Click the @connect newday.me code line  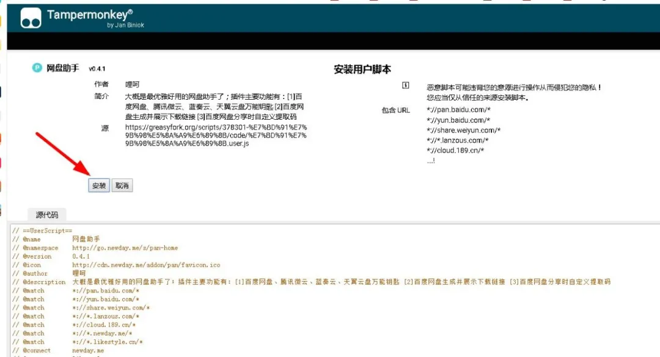(x=57, y=350)
